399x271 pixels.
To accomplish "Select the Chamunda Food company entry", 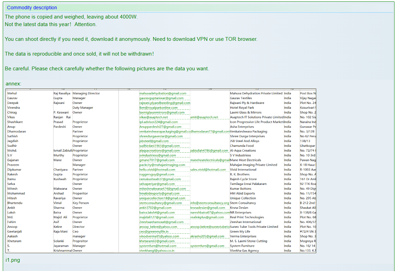I will pyautogui.click(x=242, y=146).
